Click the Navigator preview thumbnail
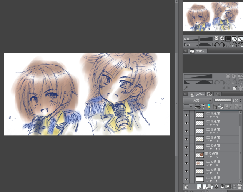The image size is (243, 192). coord(213,17)
